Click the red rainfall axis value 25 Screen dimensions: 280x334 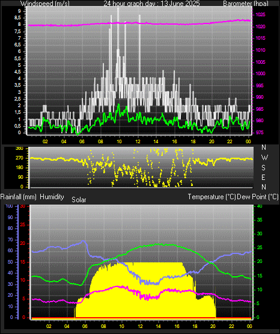(23, 224)
